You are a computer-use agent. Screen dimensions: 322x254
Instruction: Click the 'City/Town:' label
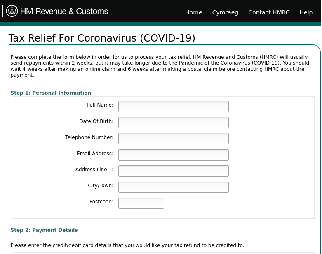[101, 186]
